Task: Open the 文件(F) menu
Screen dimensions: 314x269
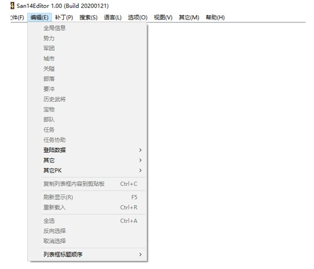Action: click(x=17, y=17)
